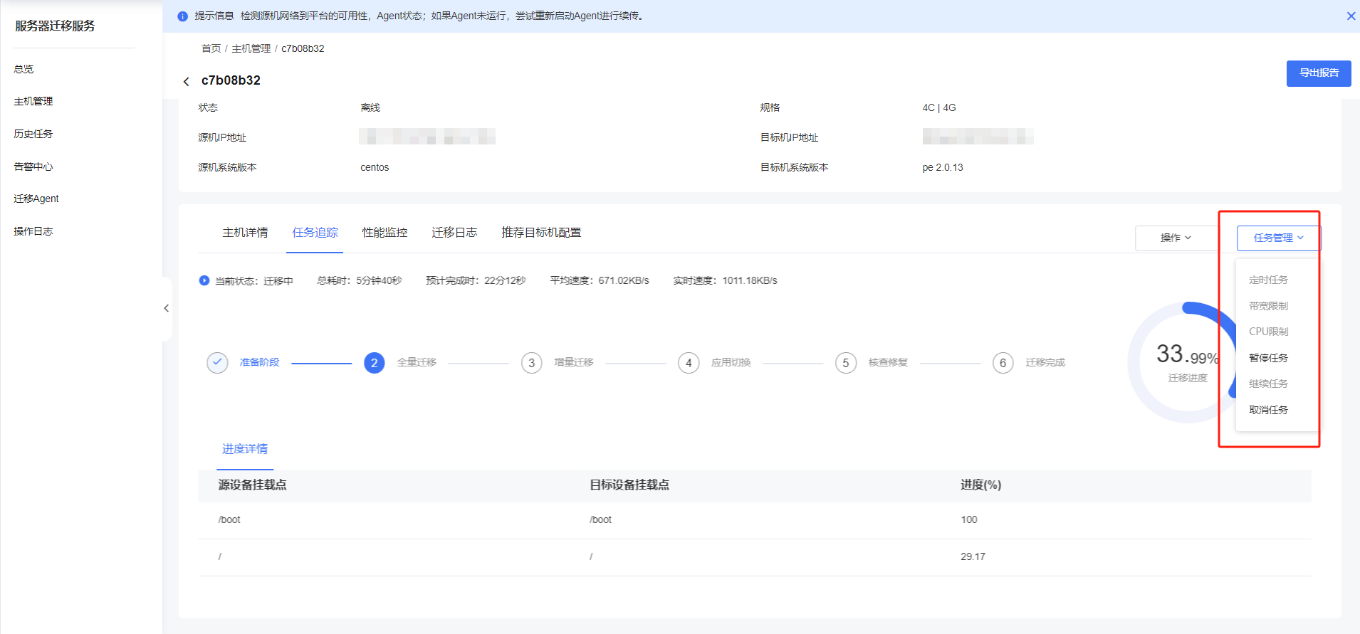Select 暂停任务 from the task menu
Screen dimensions: 1360x634
pos(1268,358)
